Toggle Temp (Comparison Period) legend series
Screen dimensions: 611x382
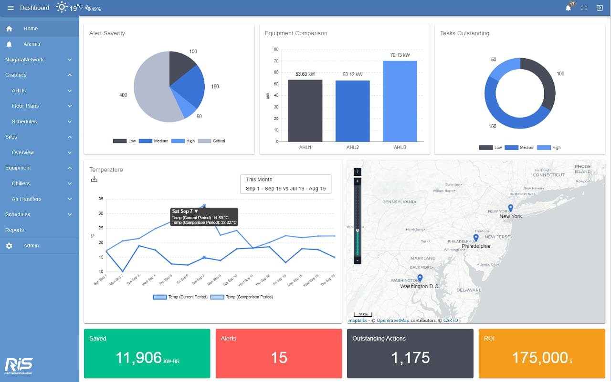[x=241, y=297]
